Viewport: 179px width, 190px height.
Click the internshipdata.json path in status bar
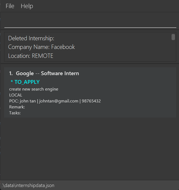tap(28, 185)
